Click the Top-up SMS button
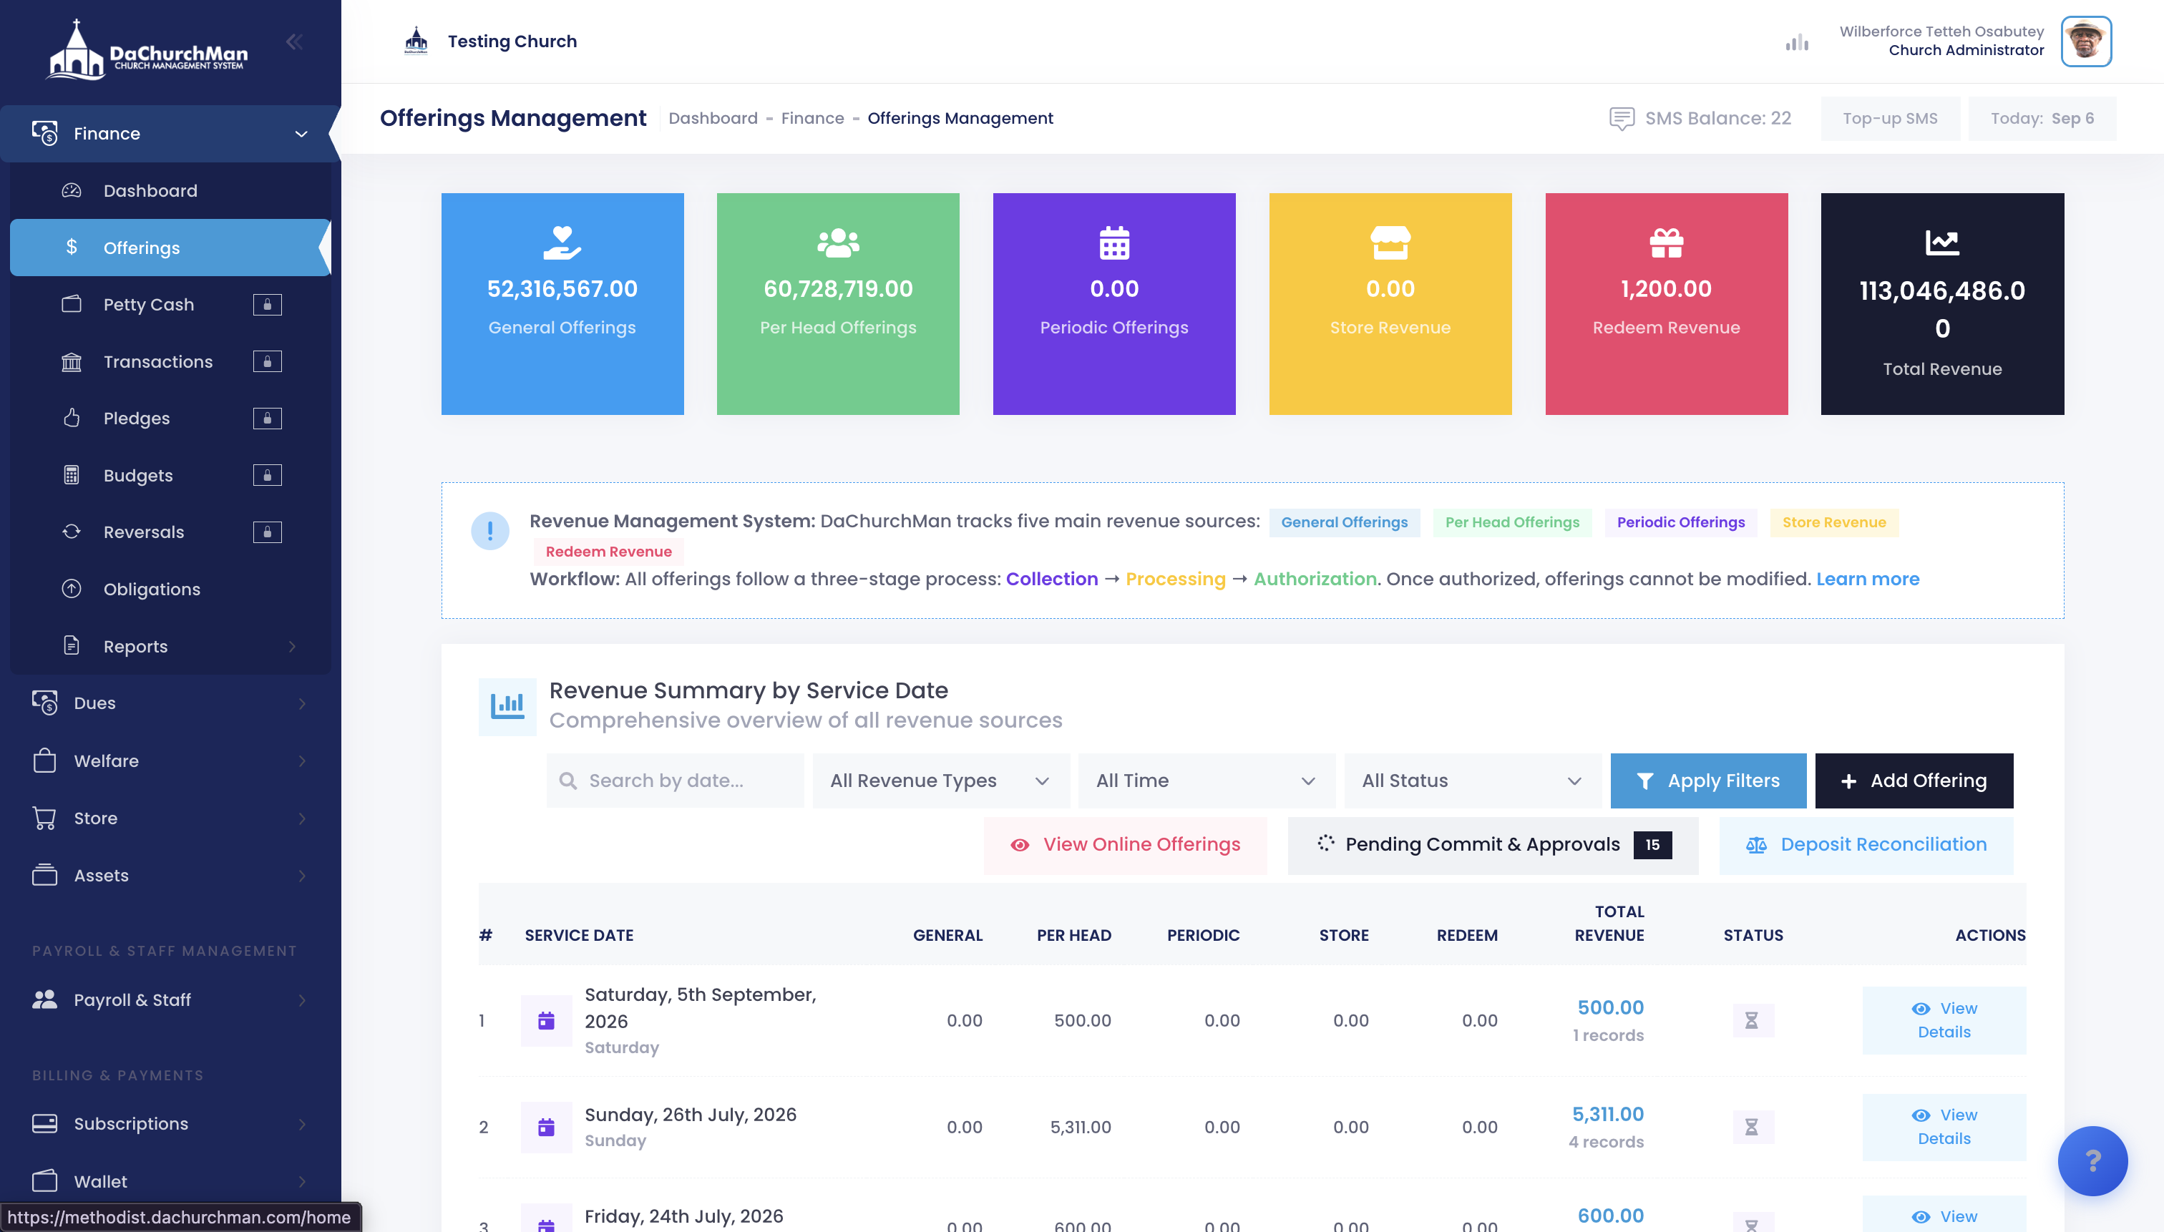The image size is (2164, 1232). (x=1890, y=119)
